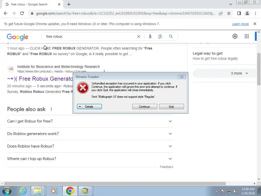Open the Free Robux Generator result title
This screenshot has height=196, width=261.
point(40,79)
